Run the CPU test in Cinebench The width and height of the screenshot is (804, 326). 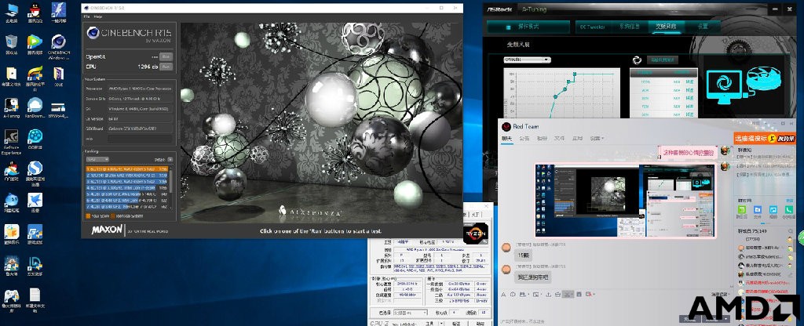pos(166,67)
